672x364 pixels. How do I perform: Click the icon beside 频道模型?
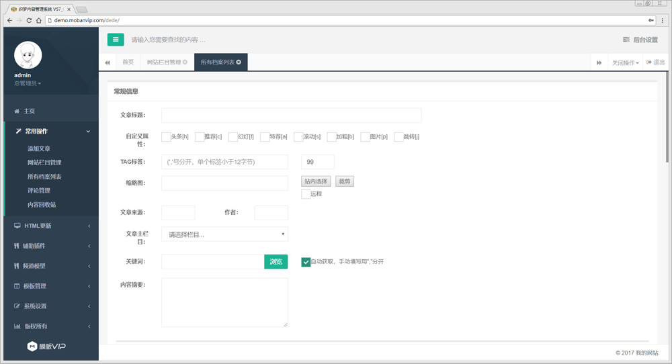click(x=17, y=266)
